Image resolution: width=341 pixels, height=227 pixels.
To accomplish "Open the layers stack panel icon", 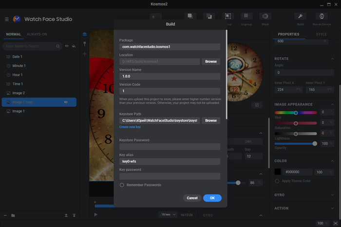I will coord(84,35).
